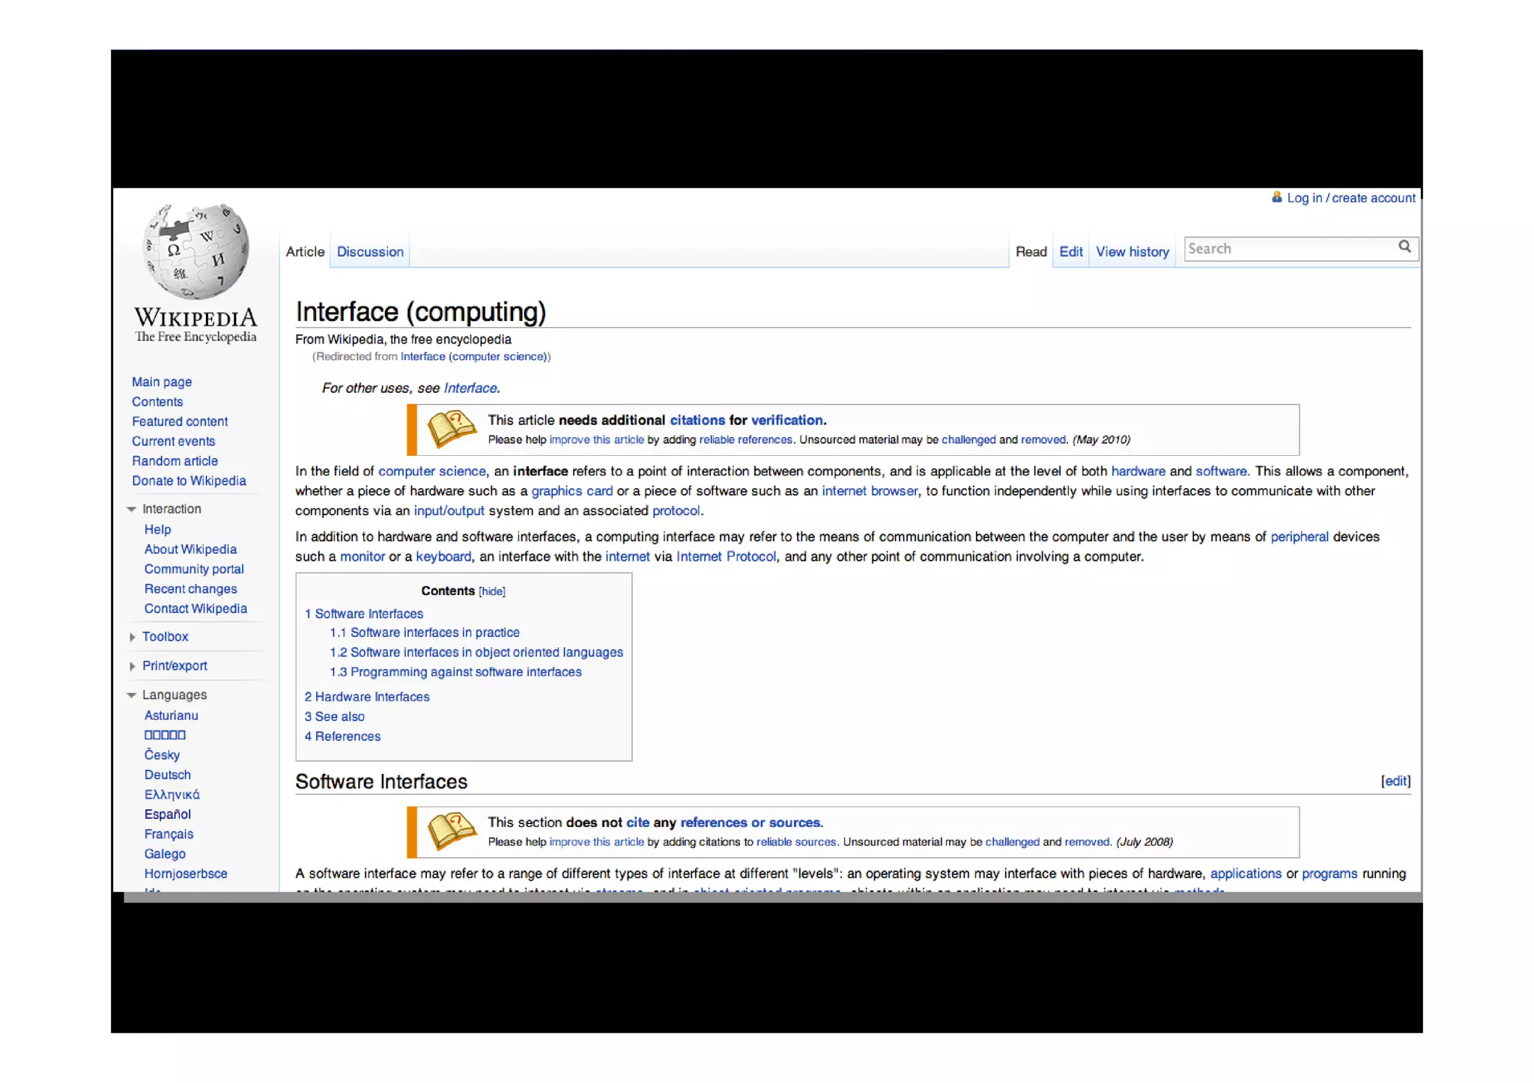
Task: Open Featured content link
Action: (x=180, y=421)
